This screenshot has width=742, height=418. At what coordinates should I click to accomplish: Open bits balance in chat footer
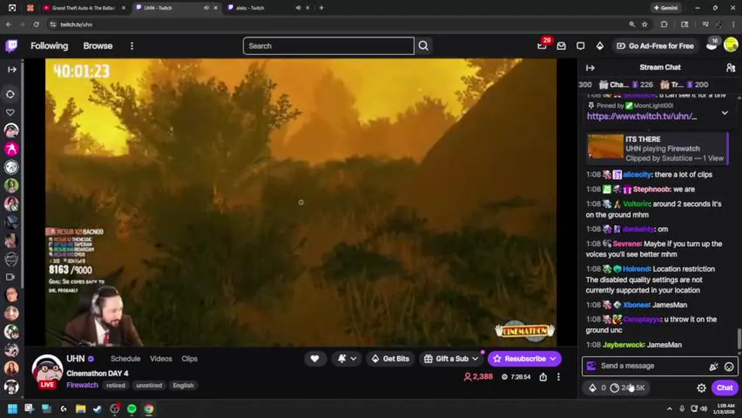(x=597, y=388)
